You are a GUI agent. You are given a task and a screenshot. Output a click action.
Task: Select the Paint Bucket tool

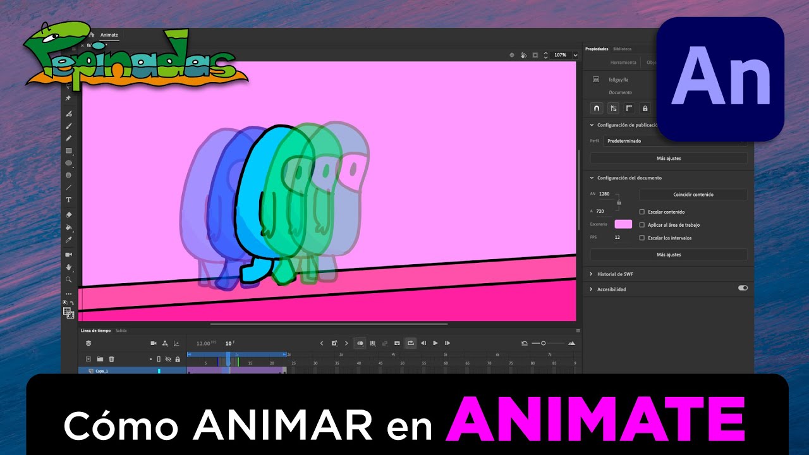click(69, 227)
